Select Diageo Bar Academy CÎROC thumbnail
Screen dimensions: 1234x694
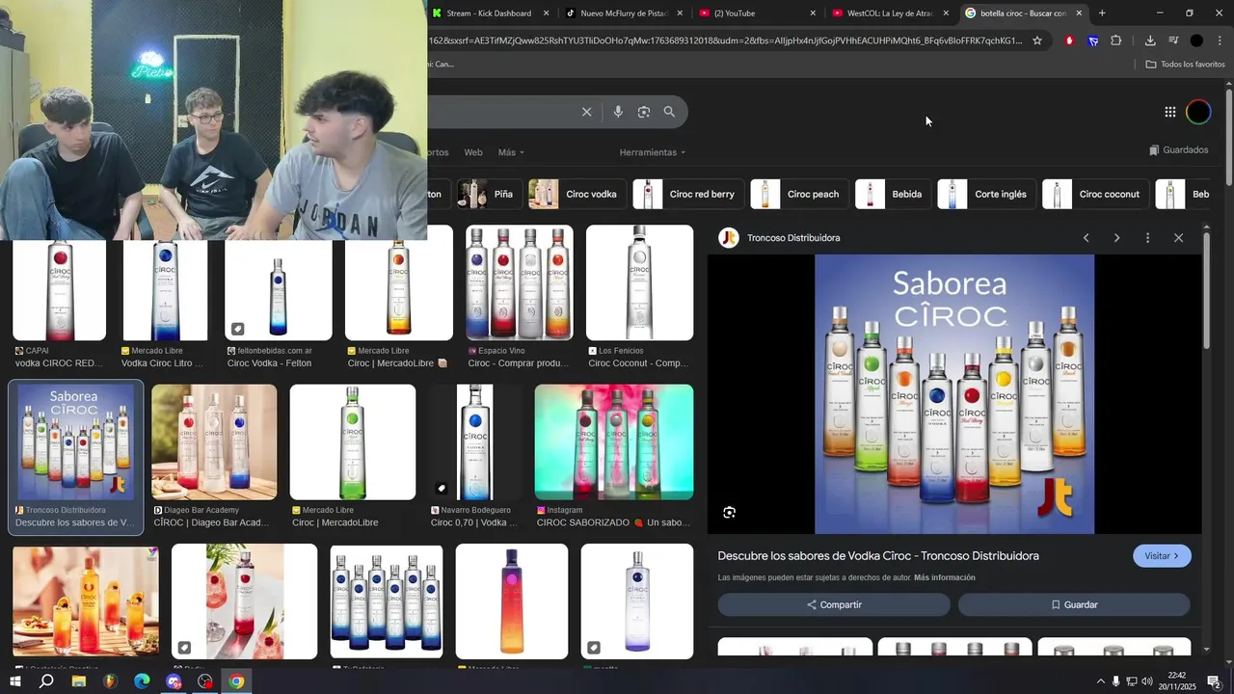point(214,442)
